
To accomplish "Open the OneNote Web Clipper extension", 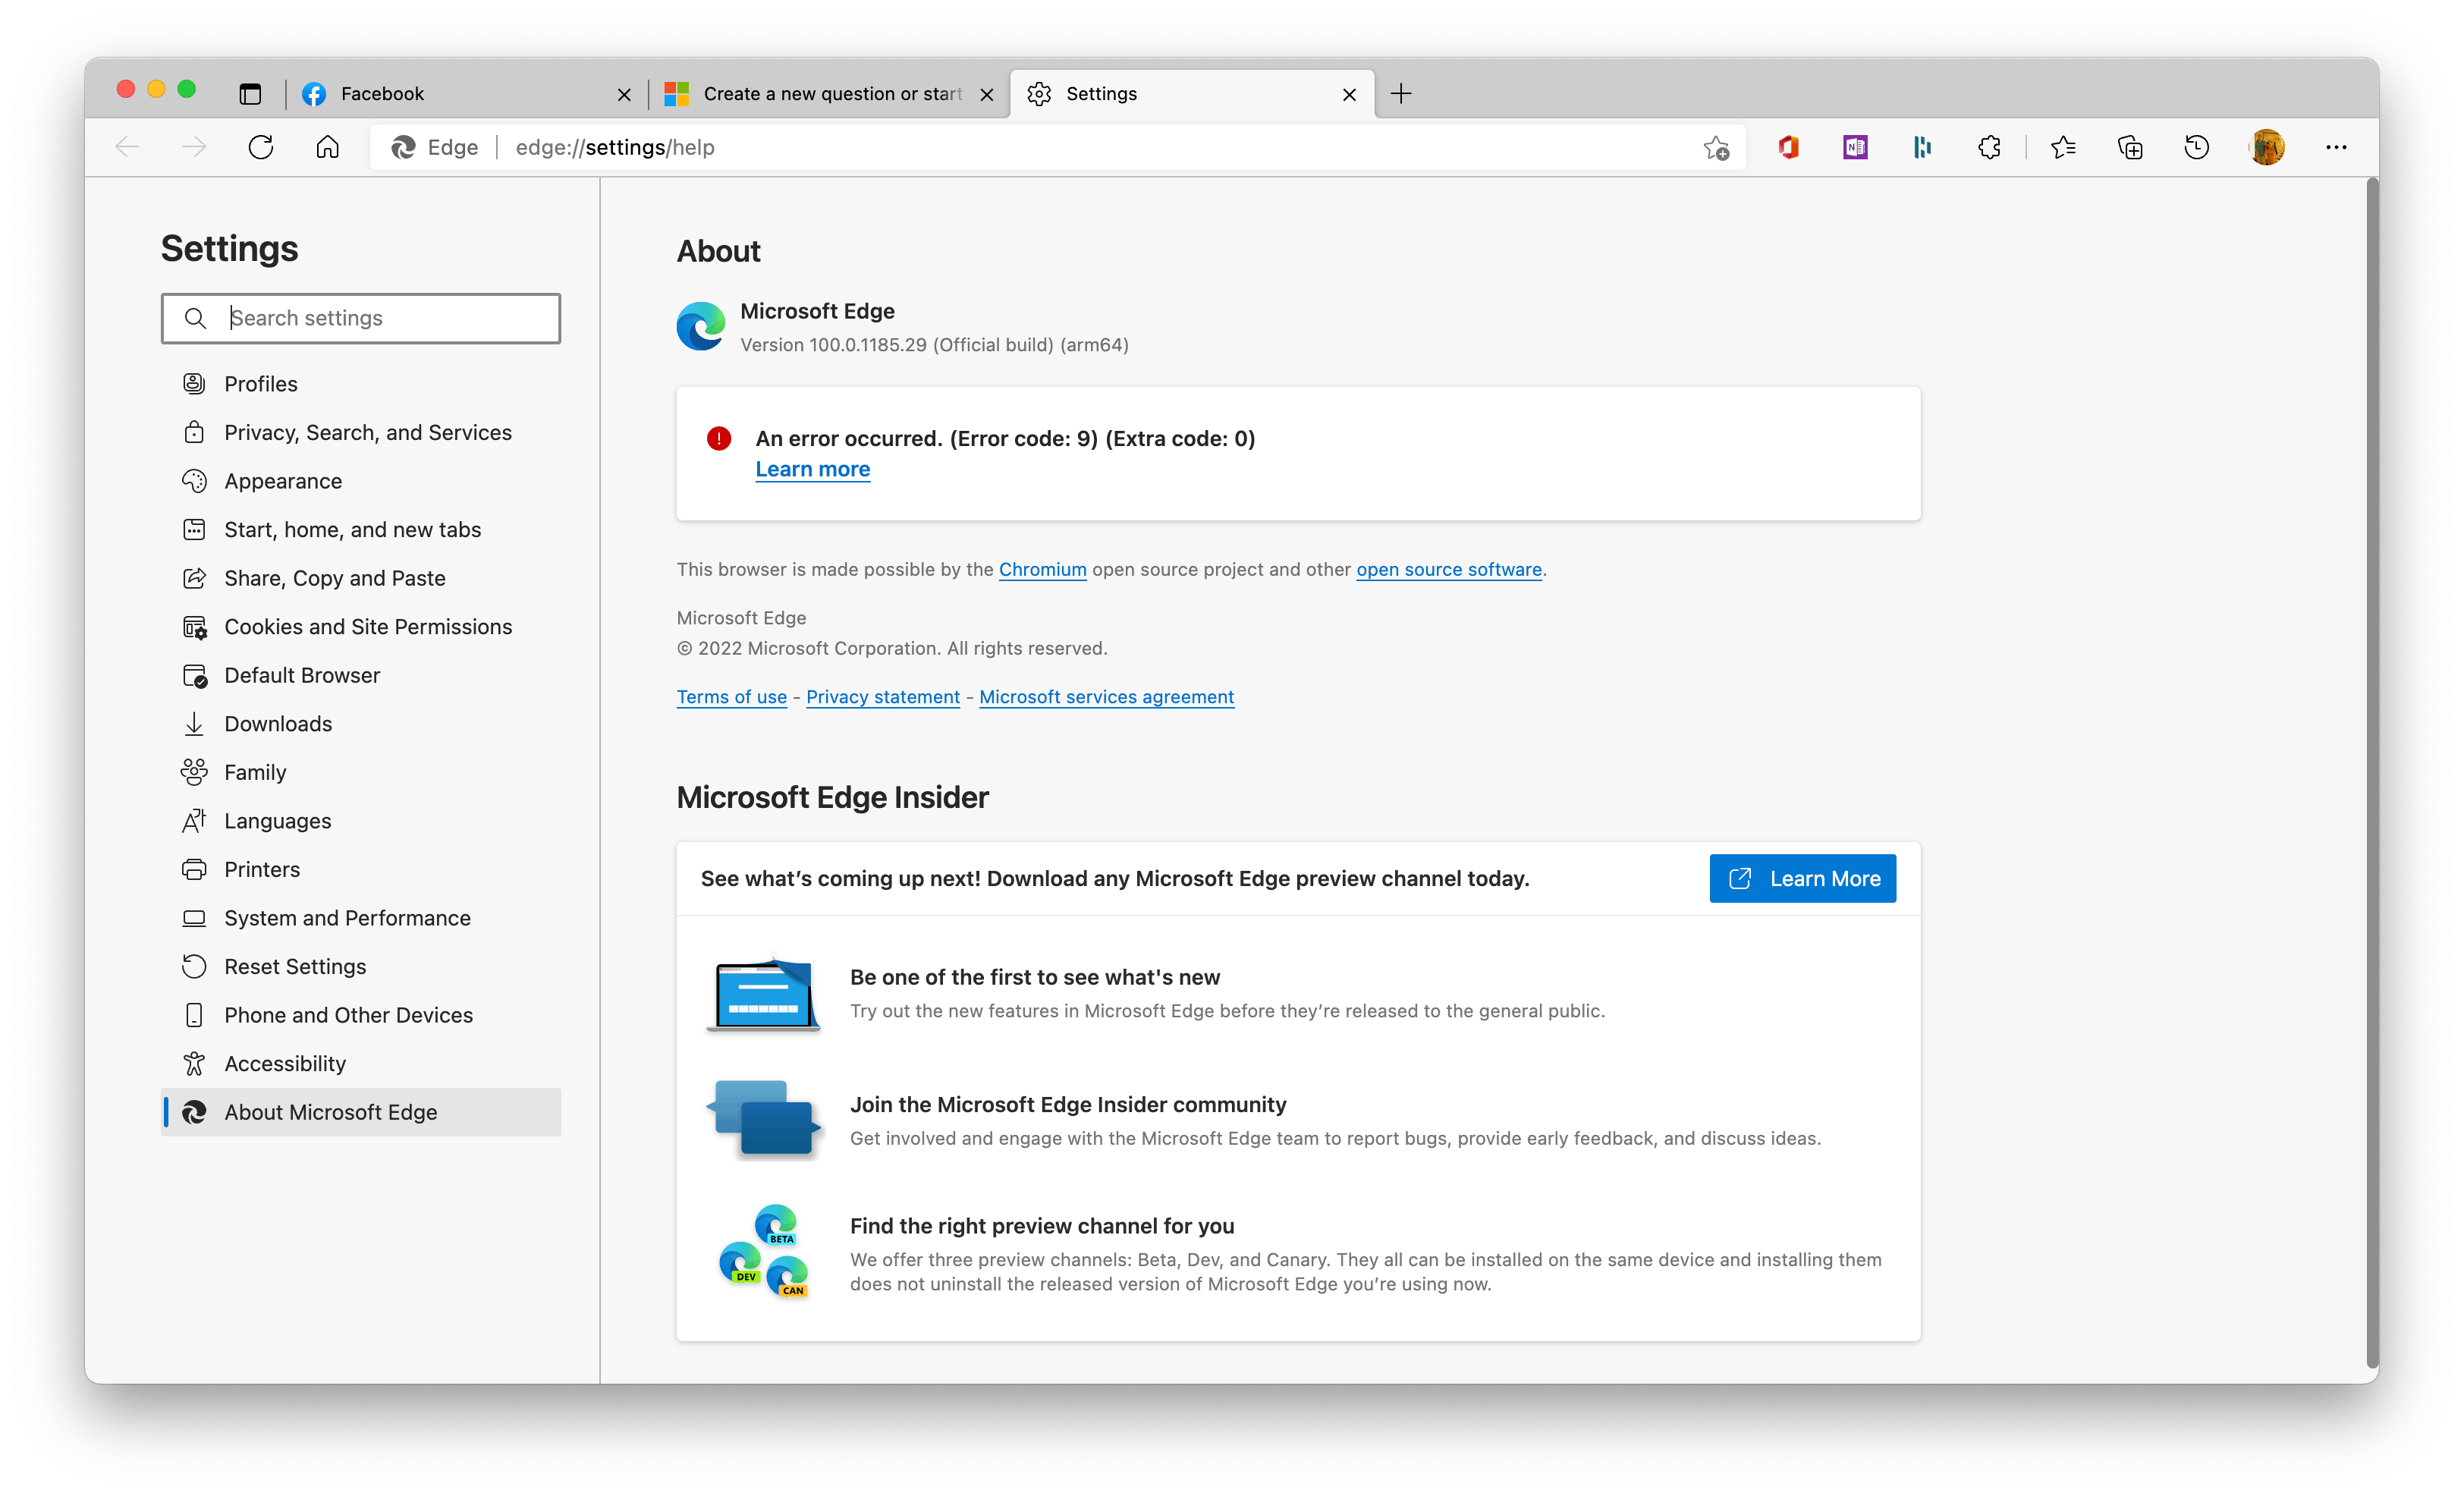I will pos(1855,148).
